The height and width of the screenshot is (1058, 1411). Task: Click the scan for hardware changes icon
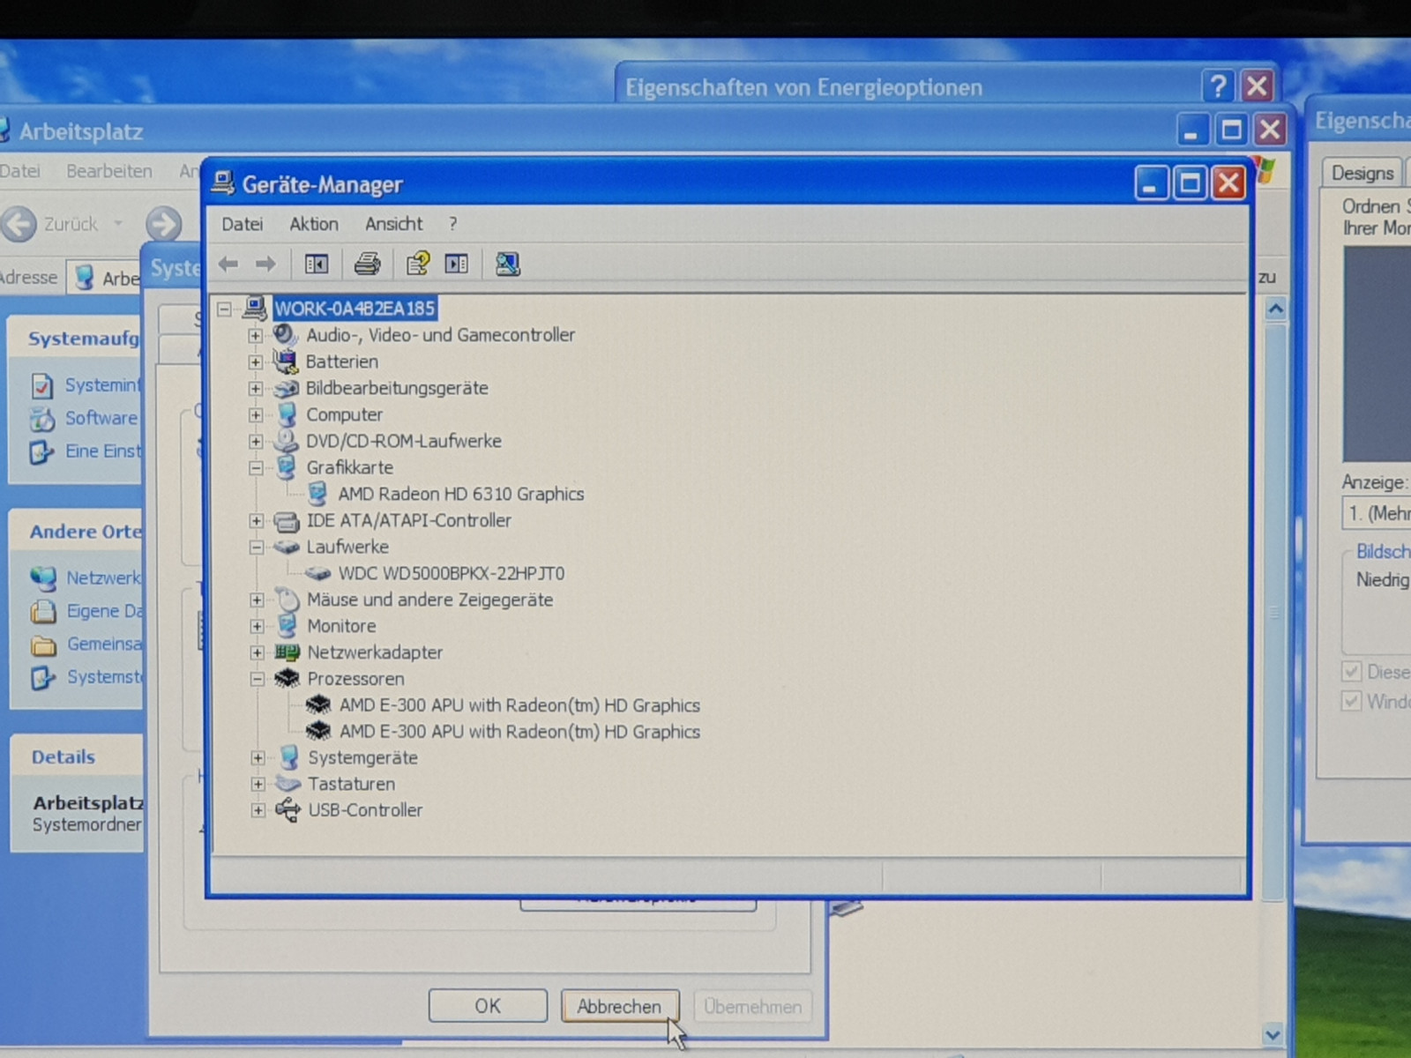click(507, 264)
